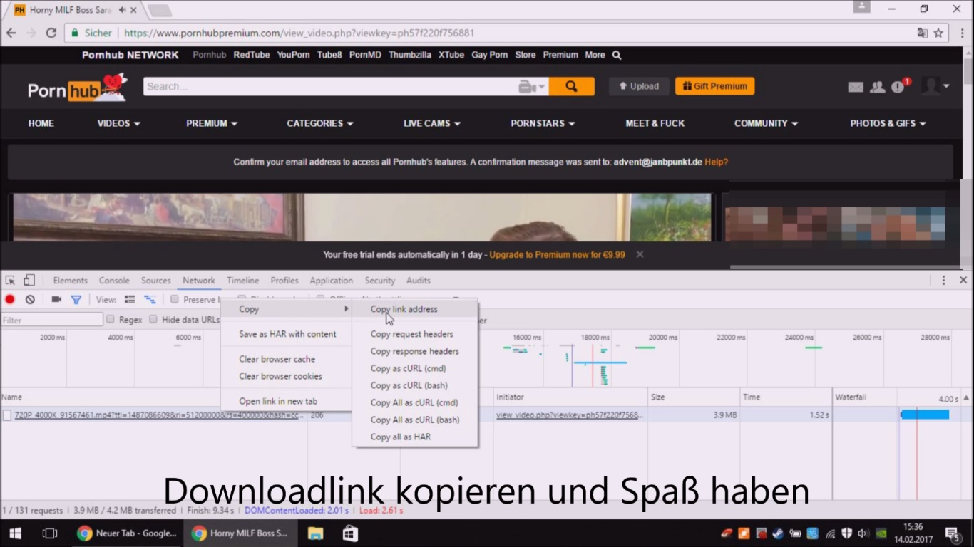Open the Windows Start menu
The width and height of the screenshot is (974, 547).
pos(15,533)
